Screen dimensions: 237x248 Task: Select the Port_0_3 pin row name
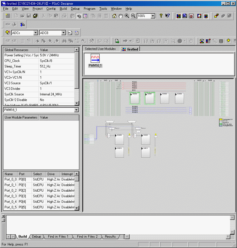click(10, 196)
